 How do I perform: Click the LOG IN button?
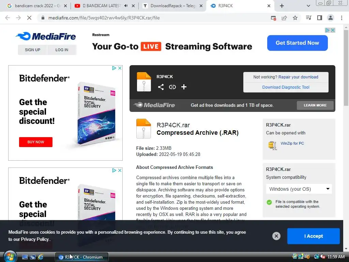(x=62, y=50)
